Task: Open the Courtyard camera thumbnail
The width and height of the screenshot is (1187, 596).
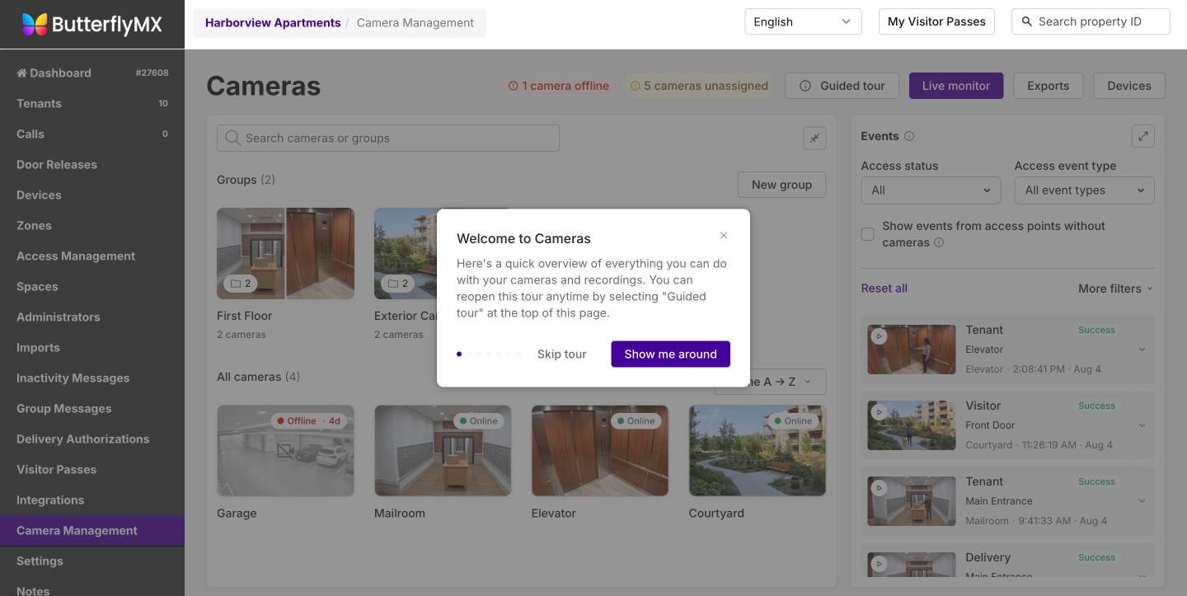Action: click(x=758, y=451)
